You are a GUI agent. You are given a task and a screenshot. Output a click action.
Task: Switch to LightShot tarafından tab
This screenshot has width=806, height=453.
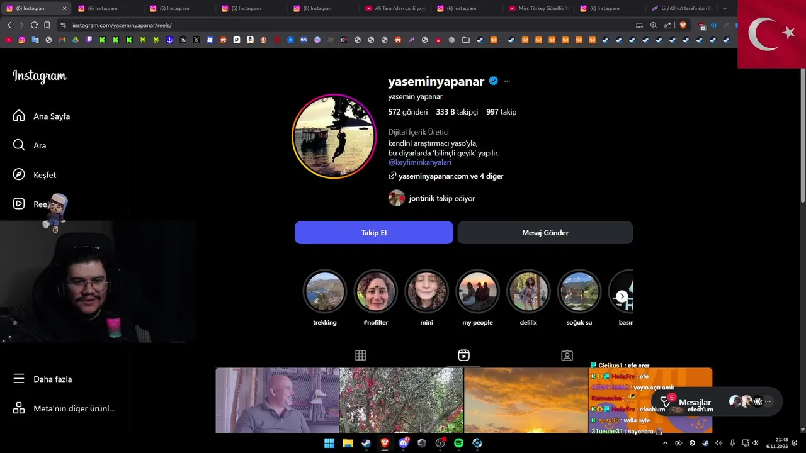click(x=682, y=8)
